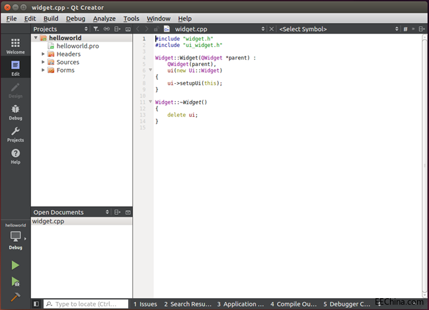This screenshot has height=310, width=429.
Task: Open the Tools menu
Action: pyautogui.click(x=131, y=19)
